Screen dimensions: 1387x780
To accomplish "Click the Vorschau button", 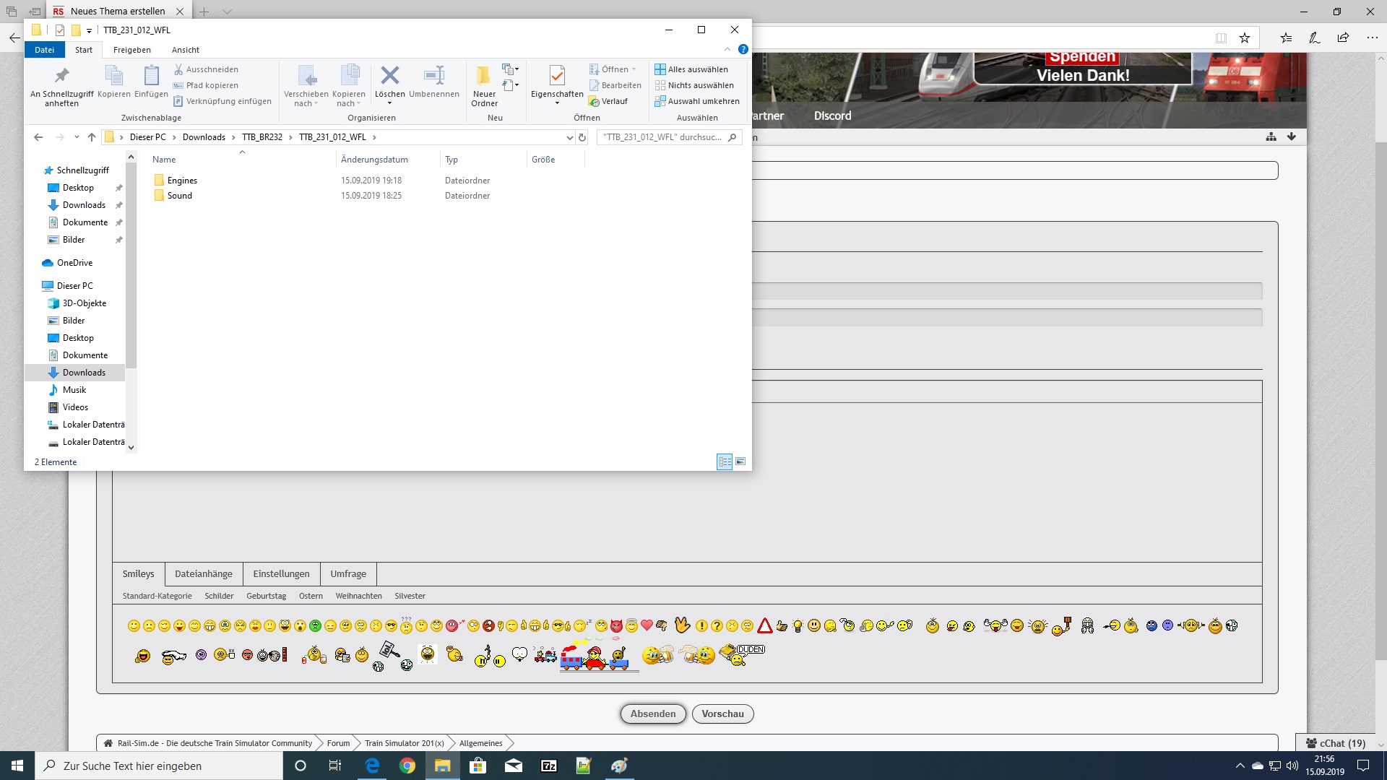I will 722,714.
